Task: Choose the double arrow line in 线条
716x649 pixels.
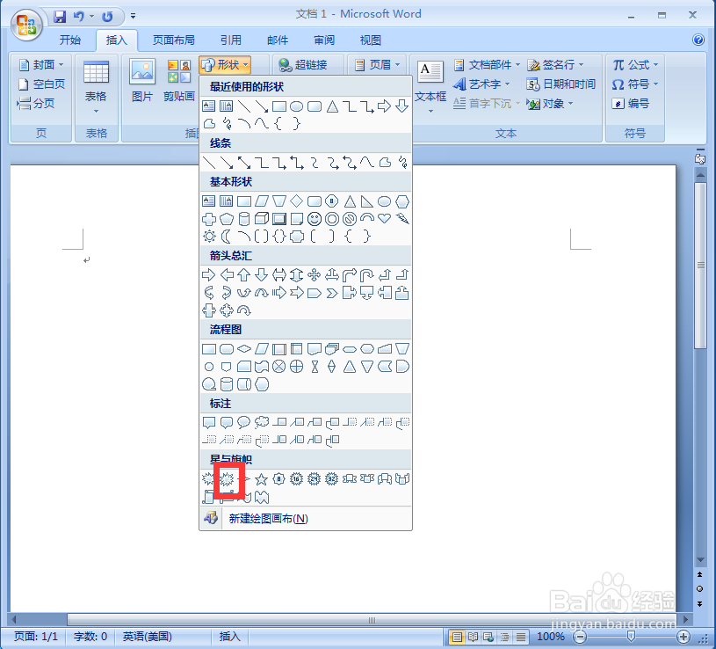Action: 244,162
